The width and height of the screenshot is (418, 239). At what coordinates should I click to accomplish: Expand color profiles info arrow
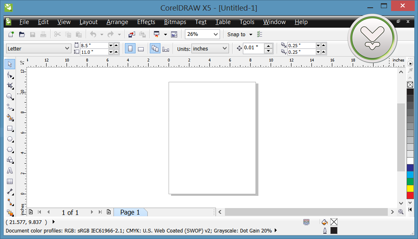pyautogui.click(x=276, y=230)
